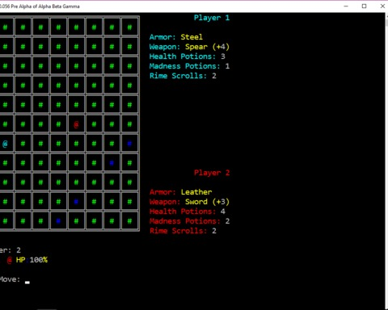This screenshot has height=310, width=388.
Task: Click Player 1's 'Madness Potions: 1' text
Action: 189,66
